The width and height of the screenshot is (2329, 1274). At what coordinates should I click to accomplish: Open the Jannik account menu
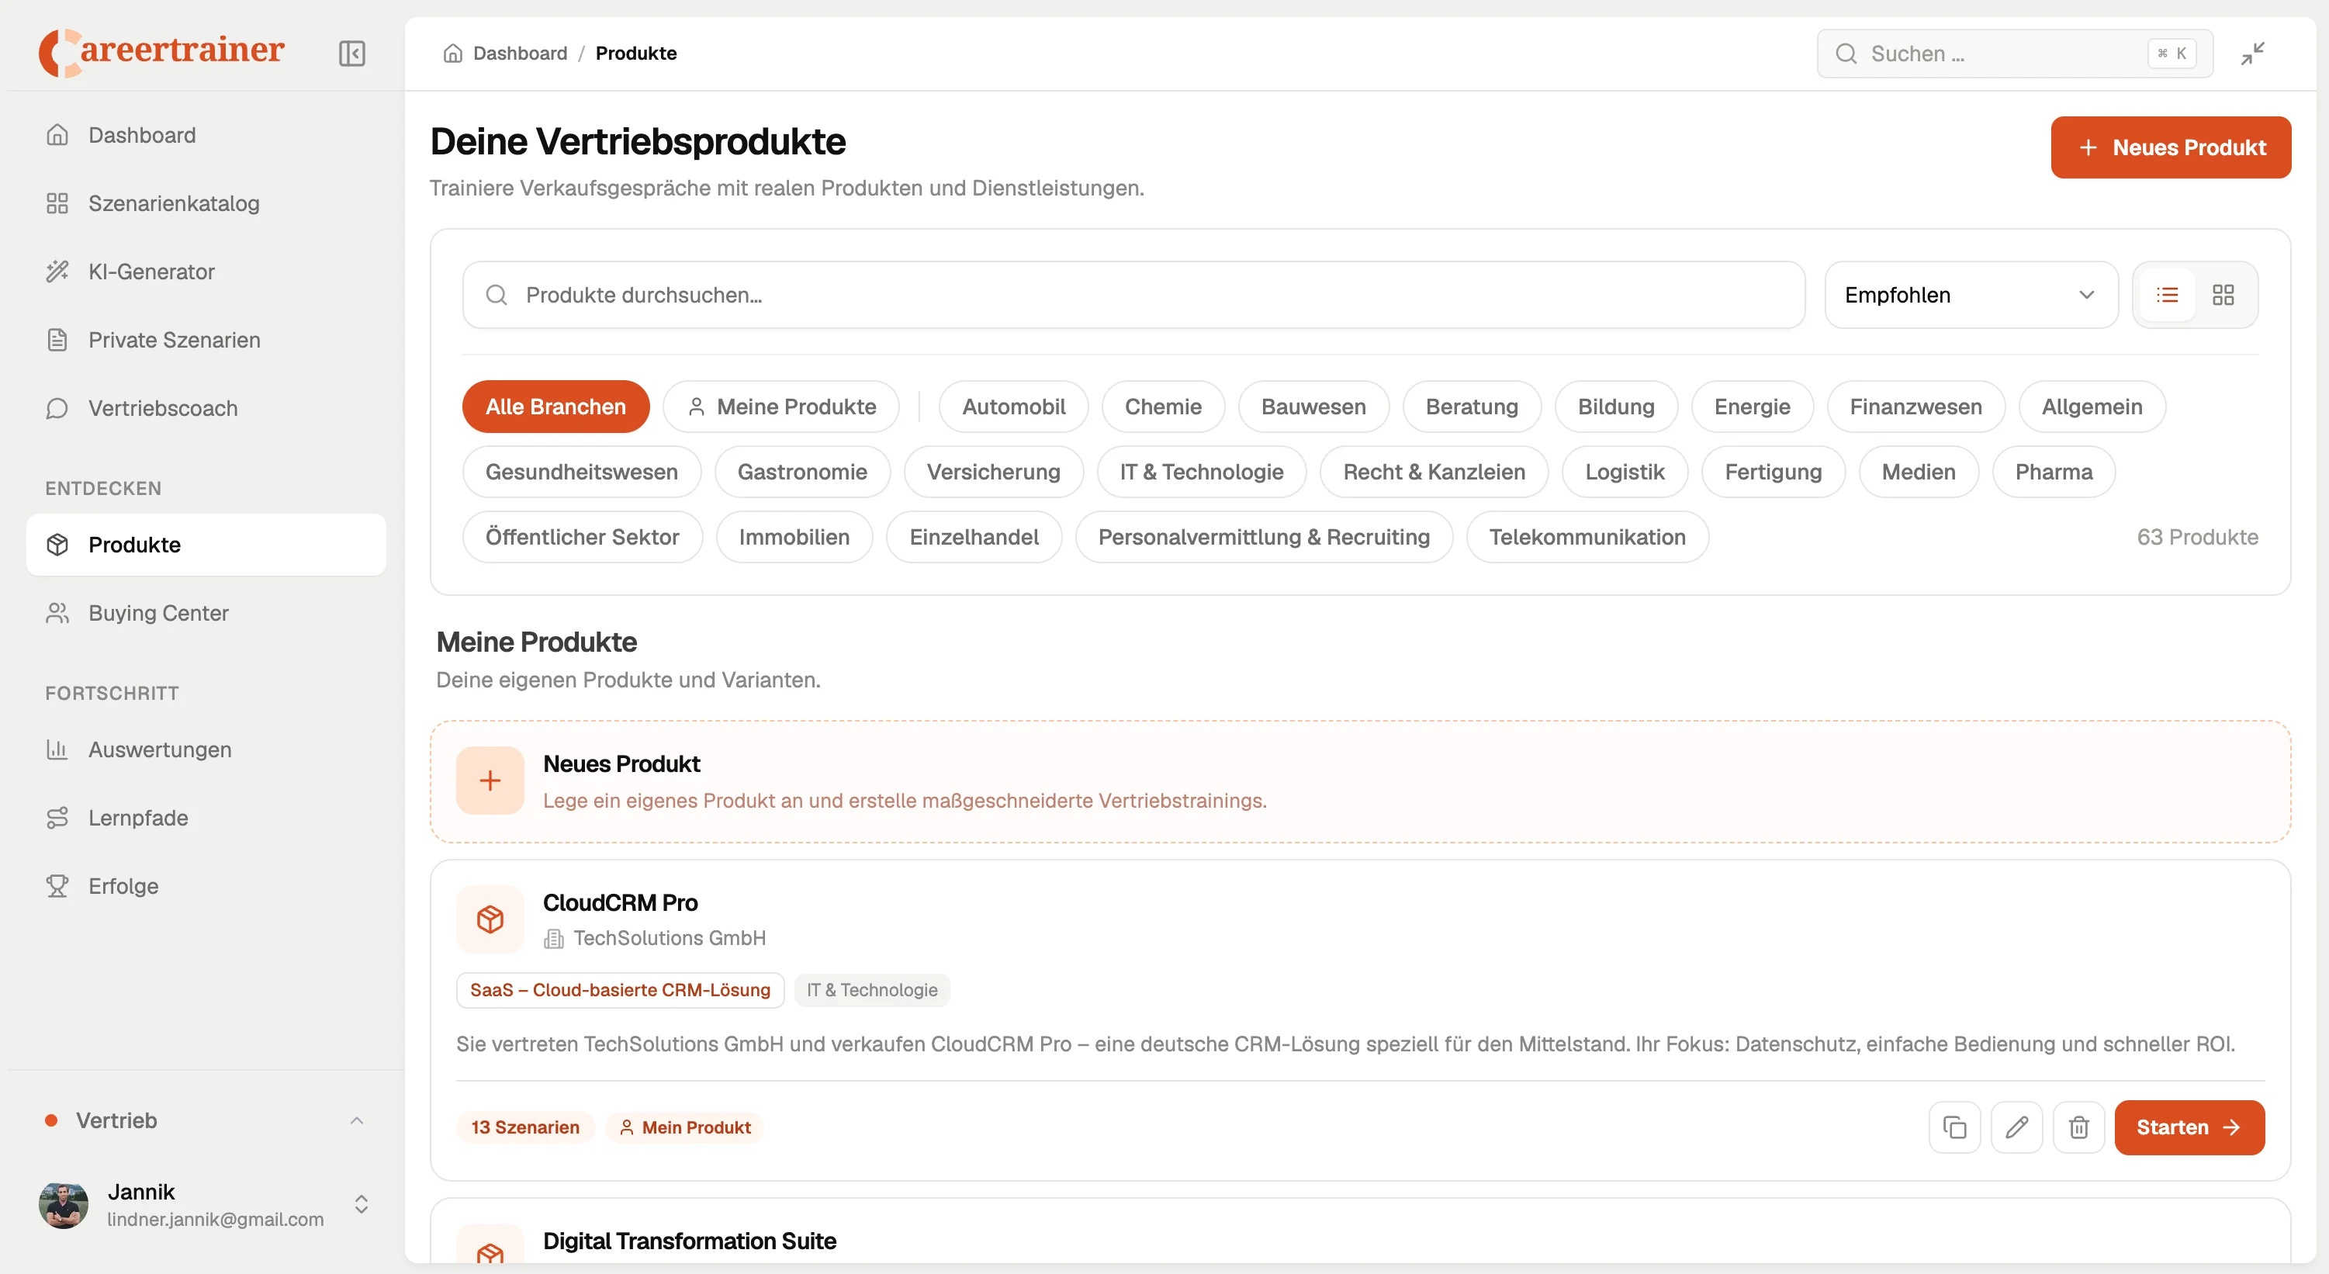206,1204
